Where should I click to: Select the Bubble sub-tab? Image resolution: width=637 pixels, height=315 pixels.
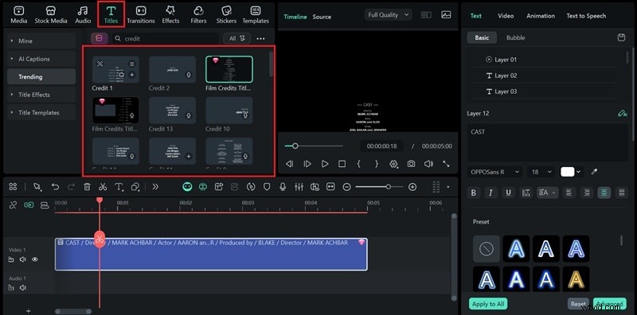pyautogui.click(x=515, y=37)
